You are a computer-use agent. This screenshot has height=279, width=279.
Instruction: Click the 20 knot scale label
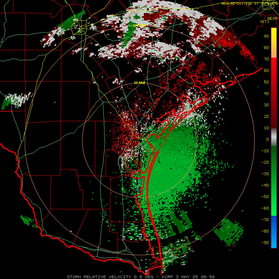click(x=266, y=116)
